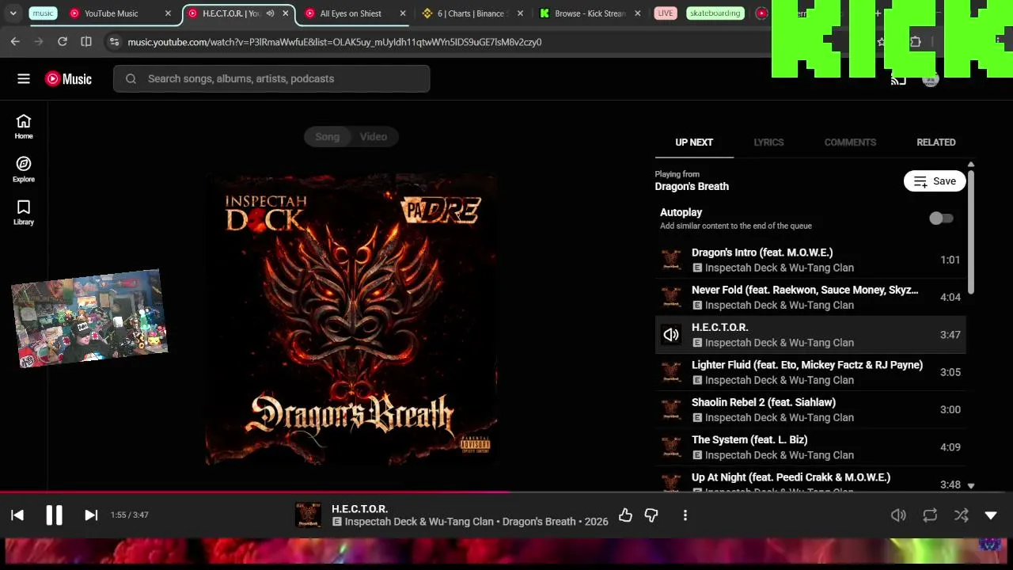Toggle repeat mode in player bar

(x=930, y=515)
